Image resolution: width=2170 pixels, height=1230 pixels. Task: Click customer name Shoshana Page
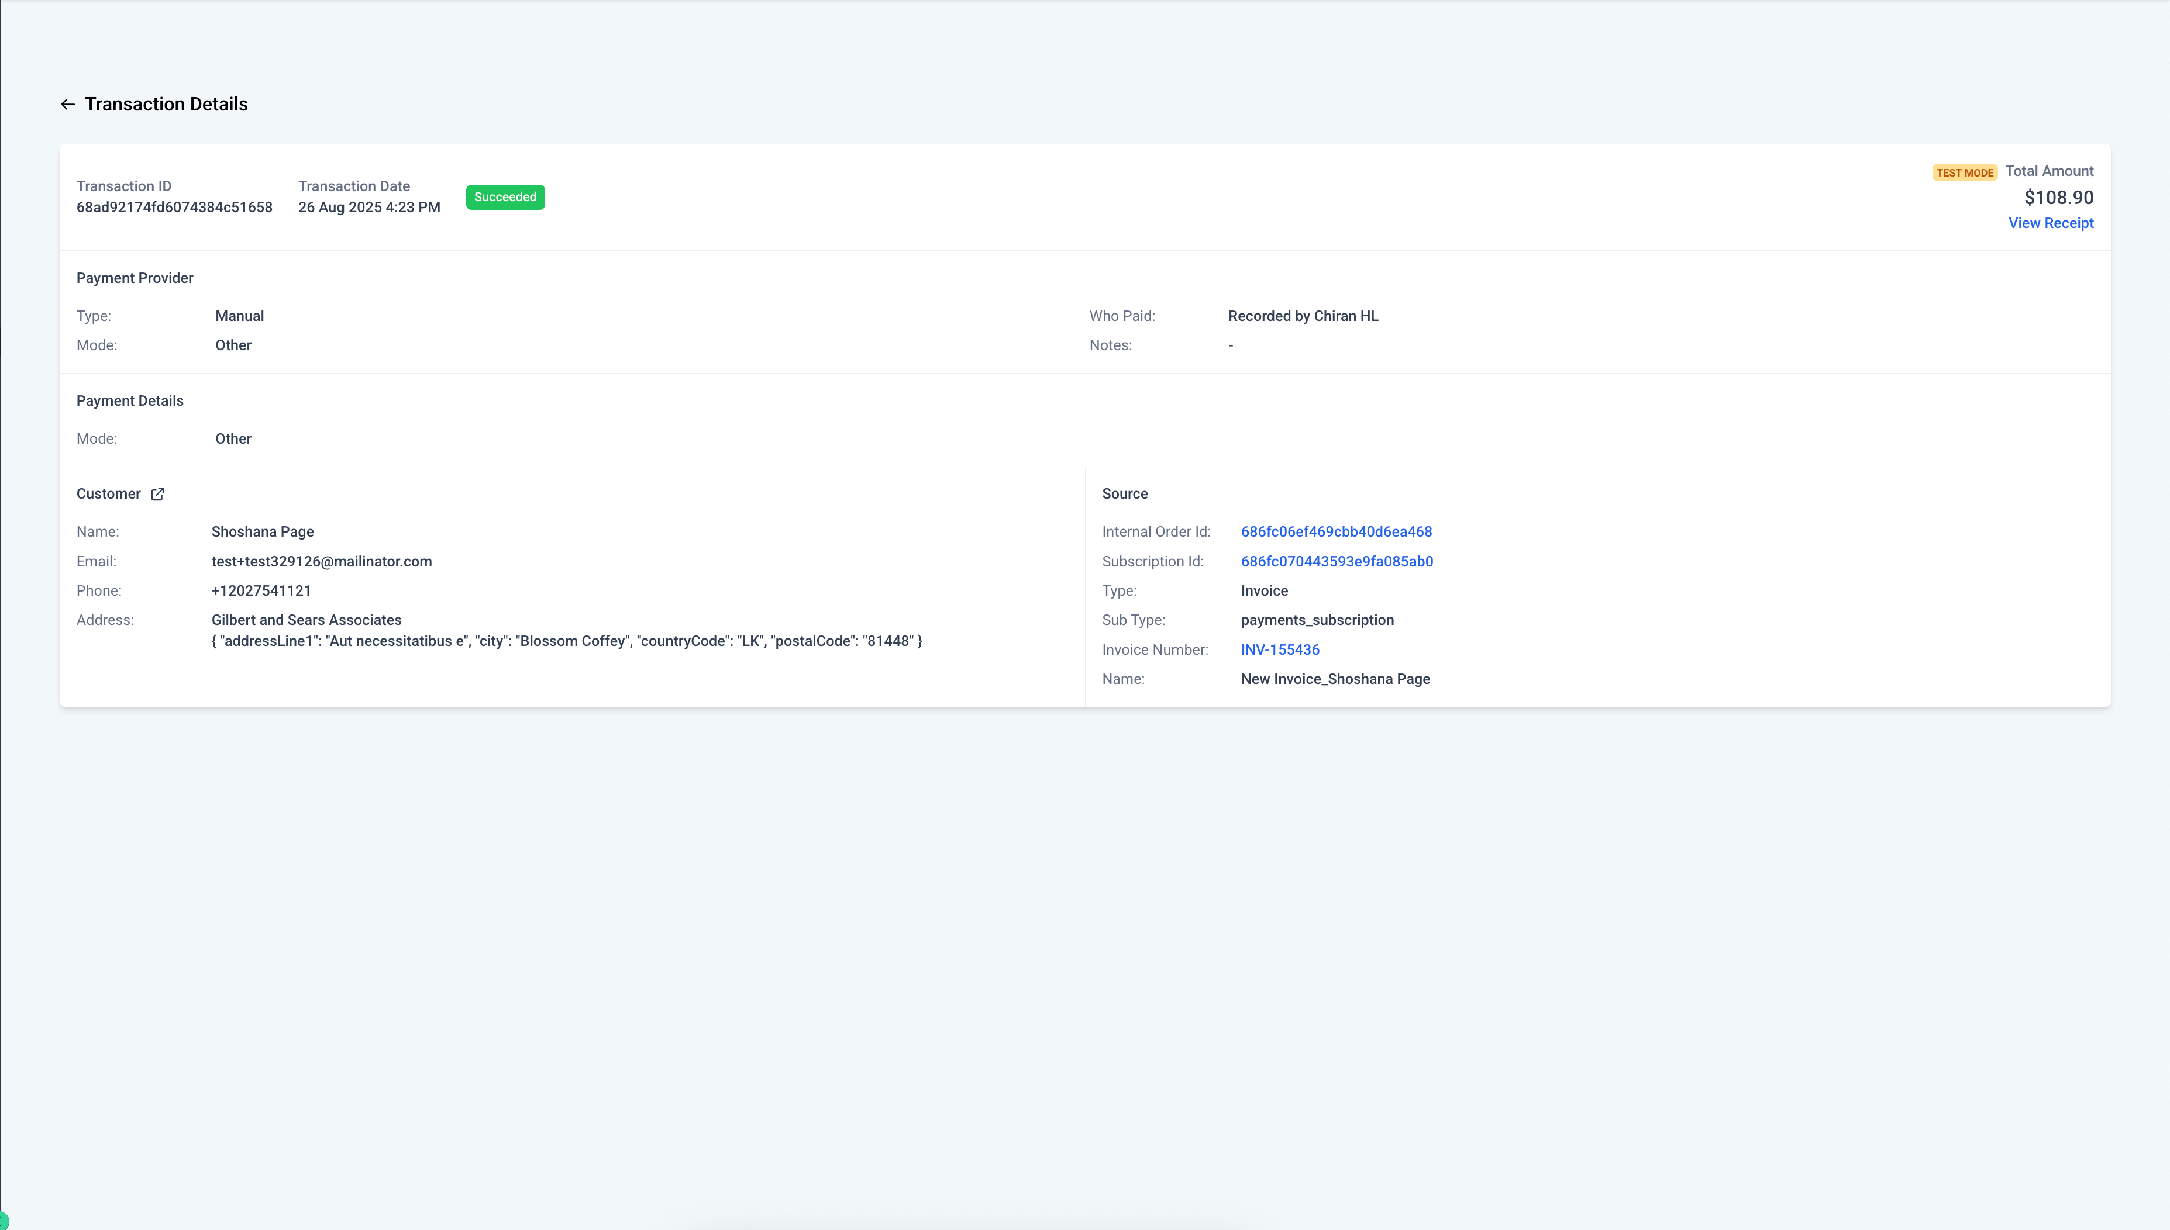[262, 531]
